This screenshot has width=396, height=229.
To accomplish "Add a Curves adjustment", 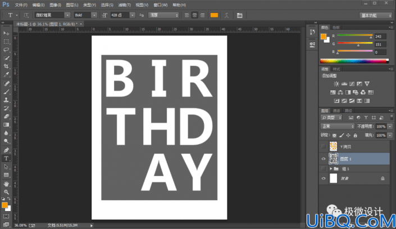I will (352, 84).
